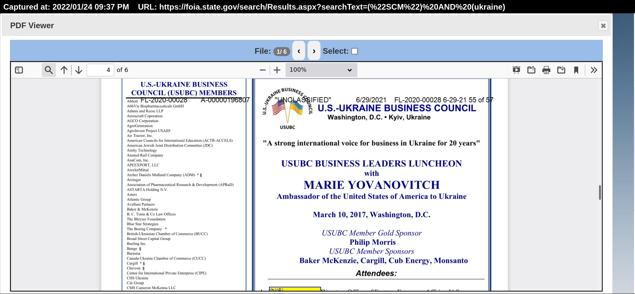635x294 pixels.
Task: Click 'Atlantic Group' in the members list
Action: 139,199
